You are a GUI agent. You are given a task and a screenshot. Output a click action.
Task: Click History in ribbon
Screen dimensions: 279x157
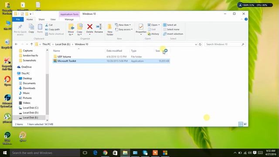pos(153,34)
